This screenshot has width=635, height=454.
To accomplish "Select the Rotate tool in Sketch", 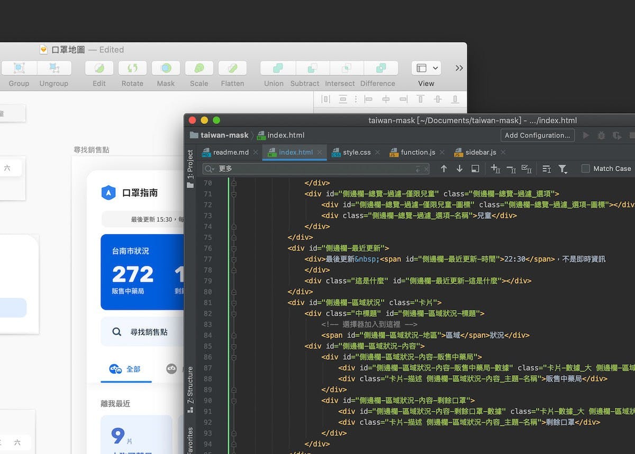I will 132,68.
